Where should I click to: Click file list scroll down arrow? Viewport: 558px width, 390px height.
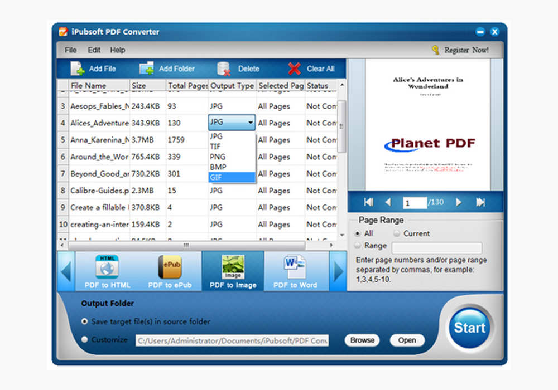point(342,235)
